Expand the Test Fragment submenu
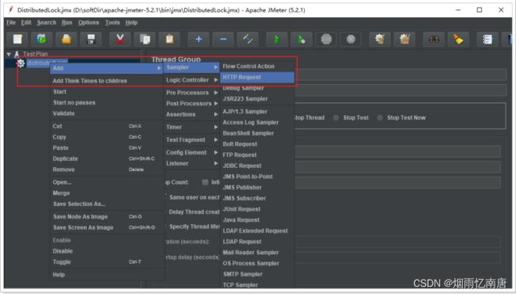Screen dimensions: 516x294 [192, 140]
